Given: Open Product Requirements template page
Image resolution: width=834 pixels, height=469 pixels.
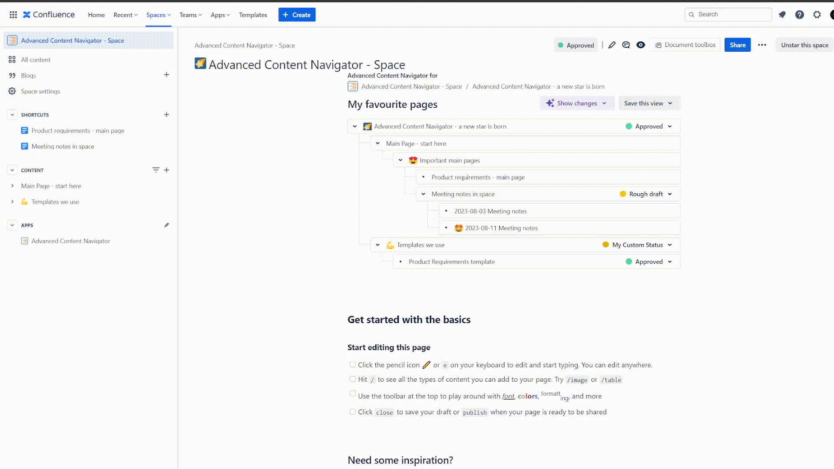Looking at the screenshot, I should click(x=451, y=262).
